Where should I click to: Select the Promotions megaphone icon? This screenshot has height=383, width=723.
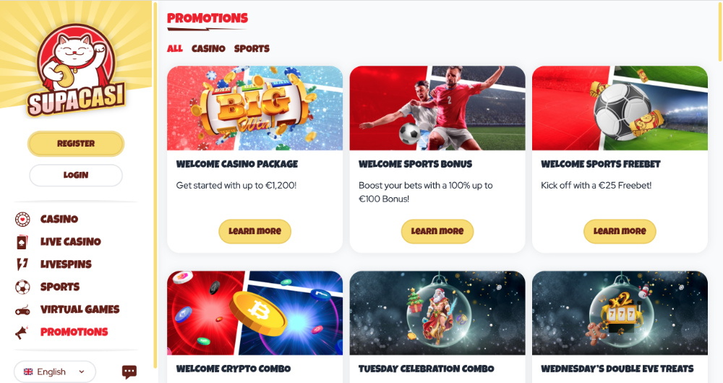pos(22,332)
